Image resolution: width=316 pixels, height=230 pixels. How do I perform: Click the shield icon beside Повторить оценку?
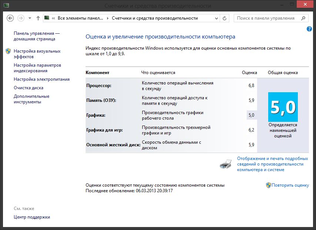click(268, 185)
